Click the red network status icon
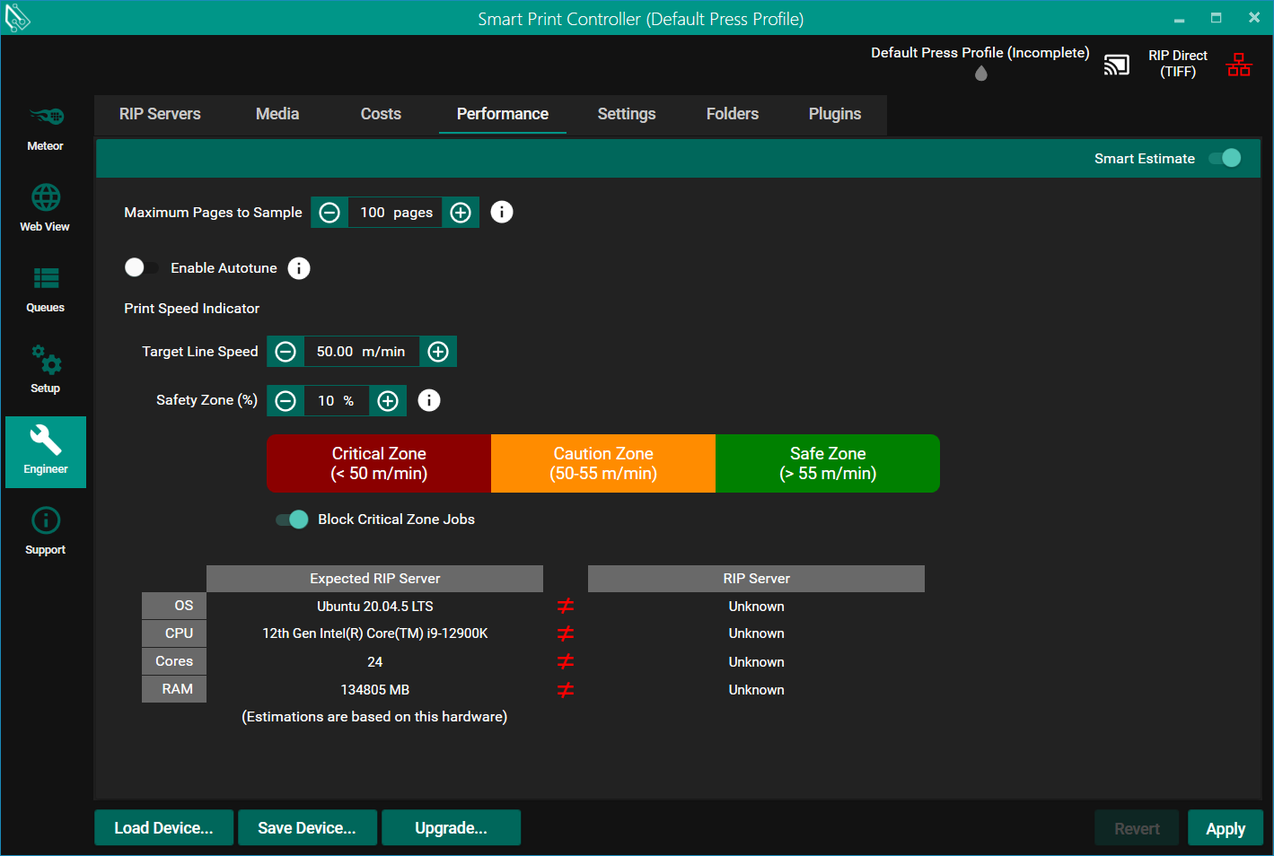This screenshot has width=1274, height=856. pos(1239,65)
